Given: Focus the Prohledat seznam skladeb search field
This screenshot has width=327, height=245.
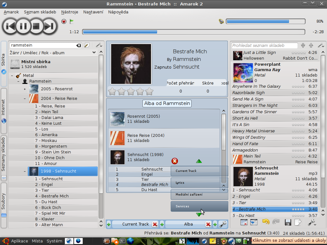Looking at the screenshot, I should click(264, 45).
